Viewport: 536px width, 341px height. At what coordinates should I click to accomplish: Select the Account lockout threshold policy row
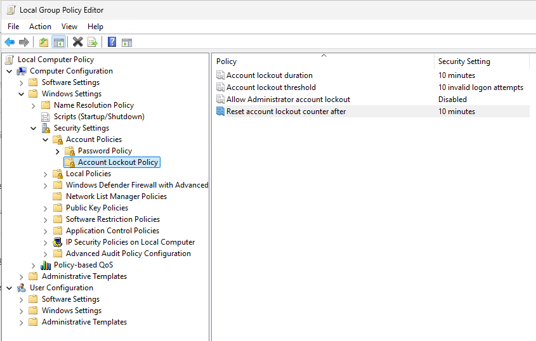click(372, 87)
